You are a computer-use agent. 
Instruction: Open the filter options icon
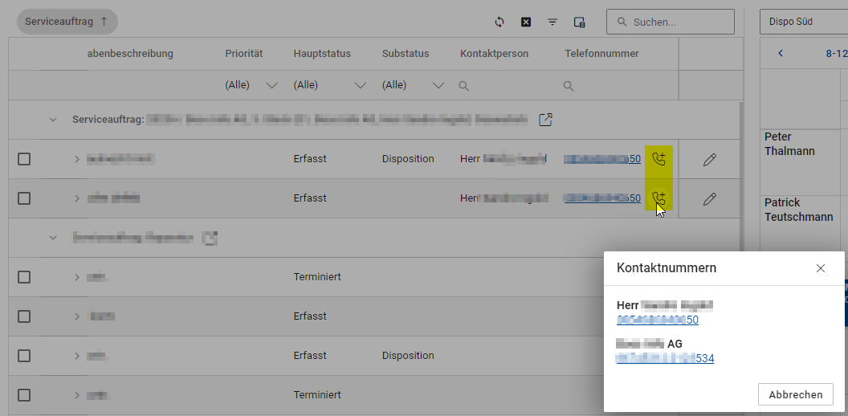coord(552,22)
